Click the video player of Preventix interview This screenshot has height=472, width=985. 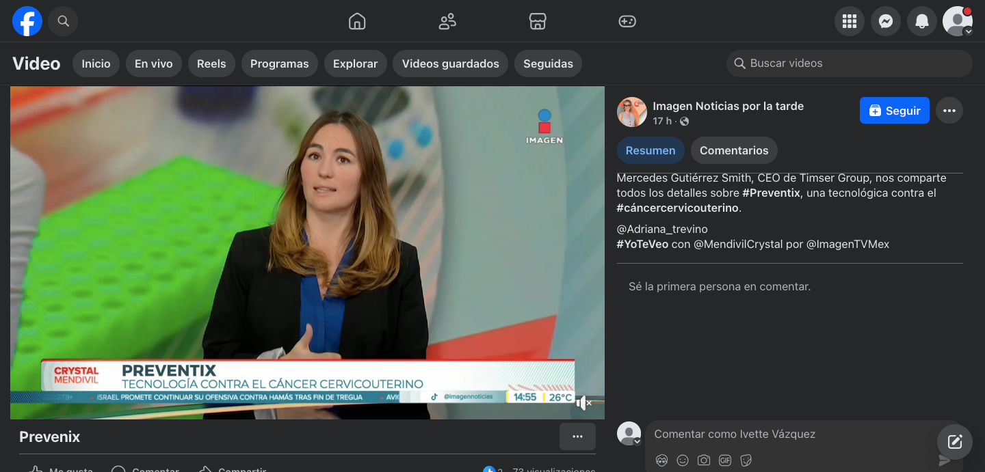(x=307, y=252)
